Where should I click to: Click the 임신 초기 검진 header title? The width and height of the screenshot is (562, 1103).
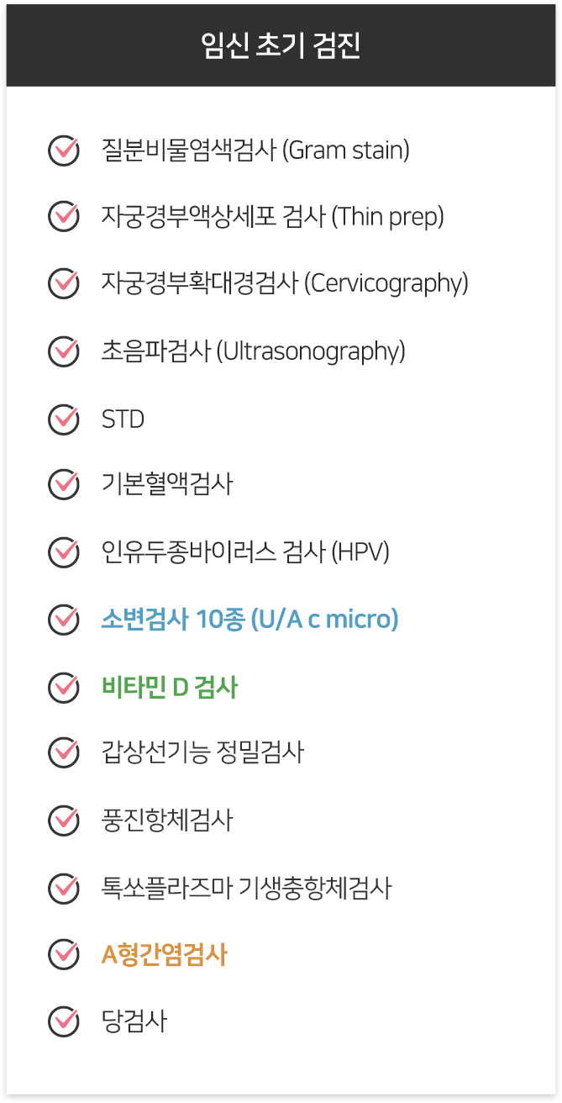pyautogui.click(x=281, y=45)
